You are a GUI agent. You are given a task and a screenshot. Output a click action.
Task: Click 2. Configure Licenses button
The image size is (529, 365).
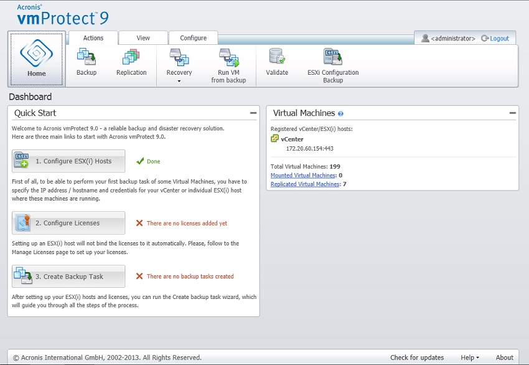(68, 223)
